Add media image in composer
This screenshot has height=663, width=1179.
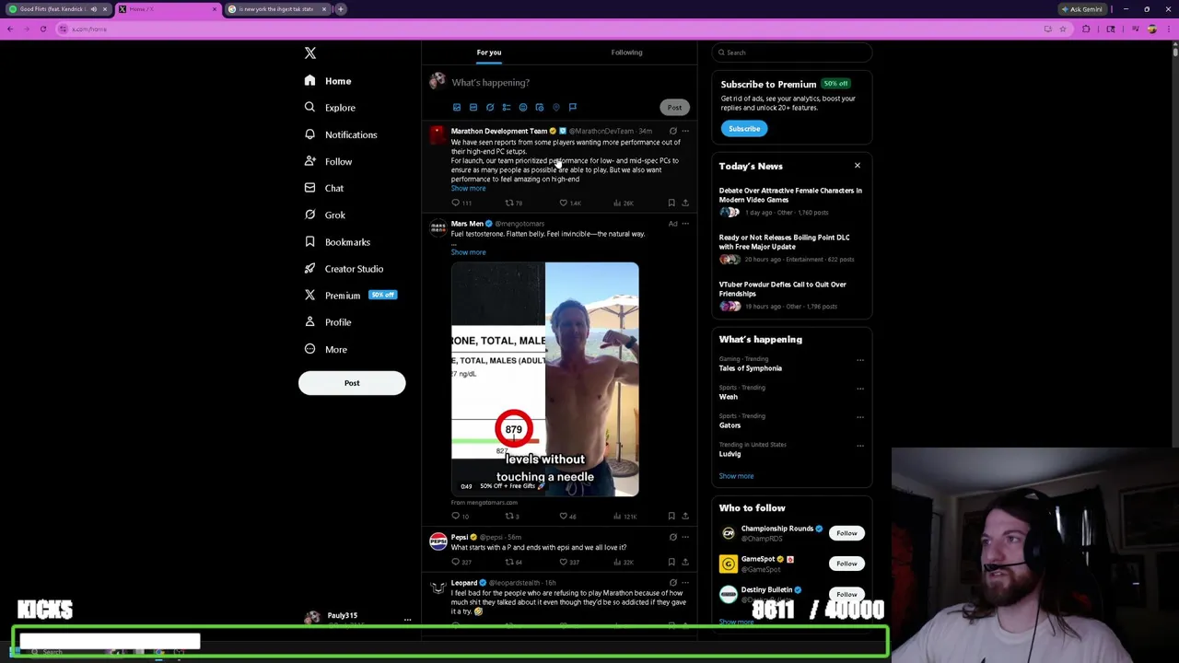(457, 108)
